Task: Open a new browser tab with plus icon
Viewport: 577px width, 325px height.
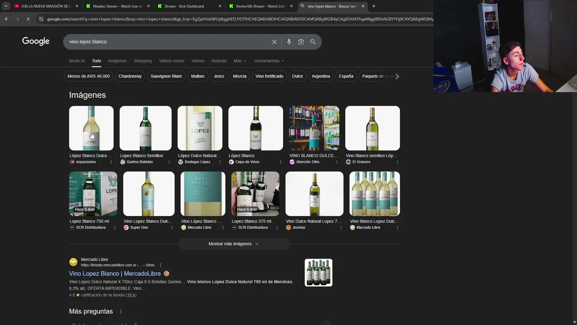Action: (374, 6)
